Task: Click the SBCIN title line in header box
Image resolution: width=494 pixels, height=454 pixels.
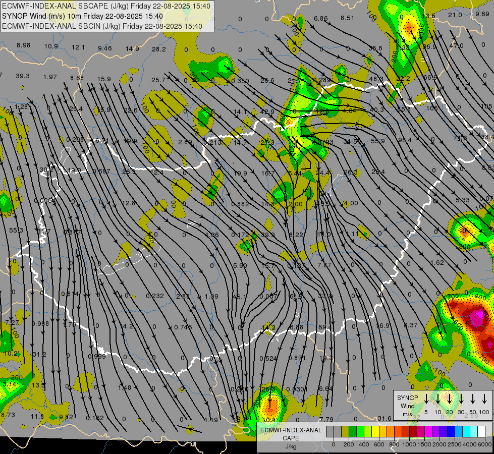Action: tap(102, 26)
